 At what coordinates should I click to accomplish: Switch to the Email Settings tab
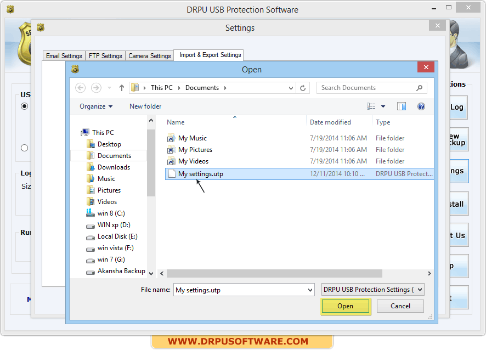(x=64, y=56)
